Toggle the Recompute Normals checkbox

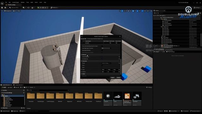(102, 50)
